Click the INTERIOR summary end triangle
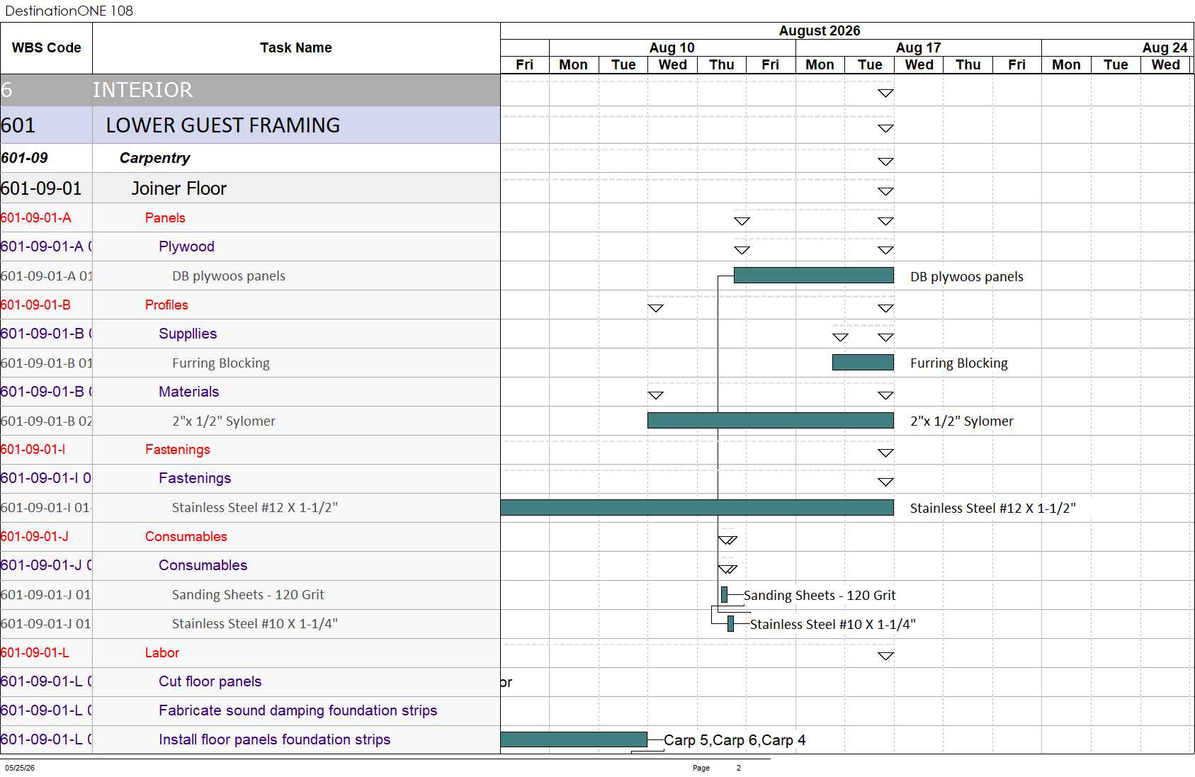The image size is (1195, 777). pos(885,93)
